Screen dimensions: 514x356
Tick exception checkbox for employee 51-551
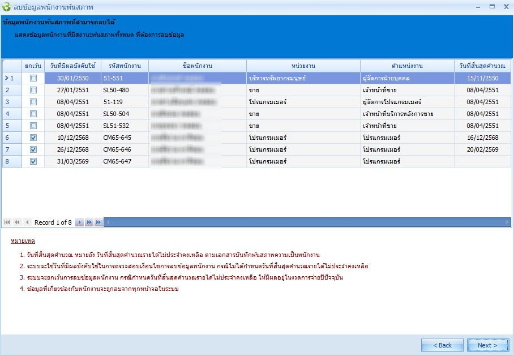pyautogui.click(x=33, y=78)
